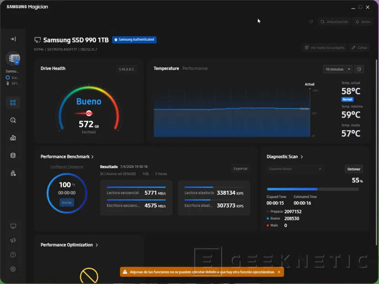Image resolution: width=379 pixels, height=284 pixels.
Task: Click the Configurar Comparar link
Action: [67, 166]
